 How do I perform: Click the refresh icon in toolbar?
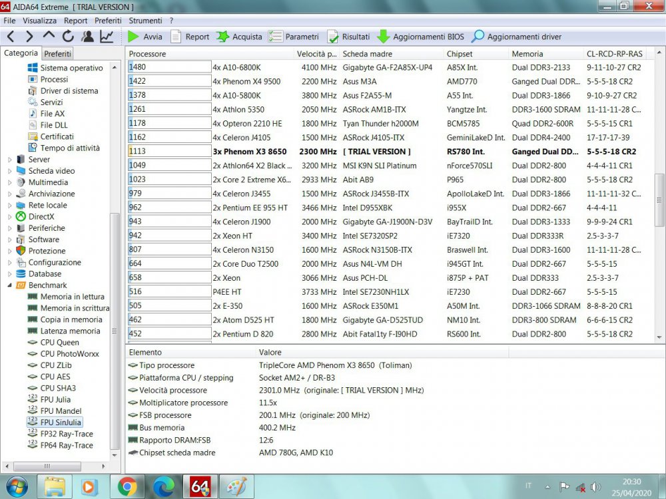click(68, 37)
